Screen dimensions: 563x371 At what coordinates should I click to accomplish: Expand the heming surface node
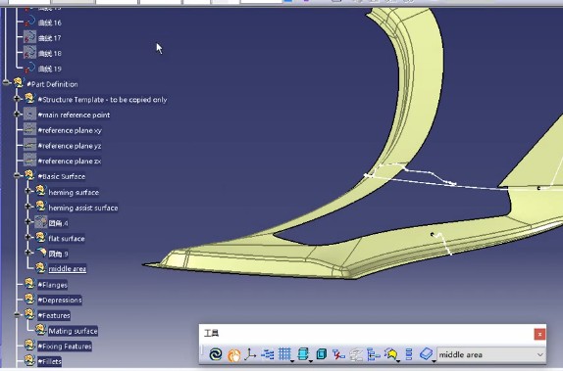[x=28, y=191]
